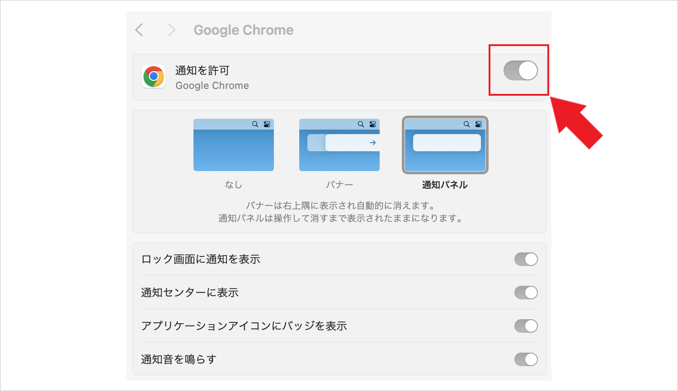This screenshot has width=678, height=391.
Task: Click the バナー label under second preview
Action: click(x=339, y=185)
